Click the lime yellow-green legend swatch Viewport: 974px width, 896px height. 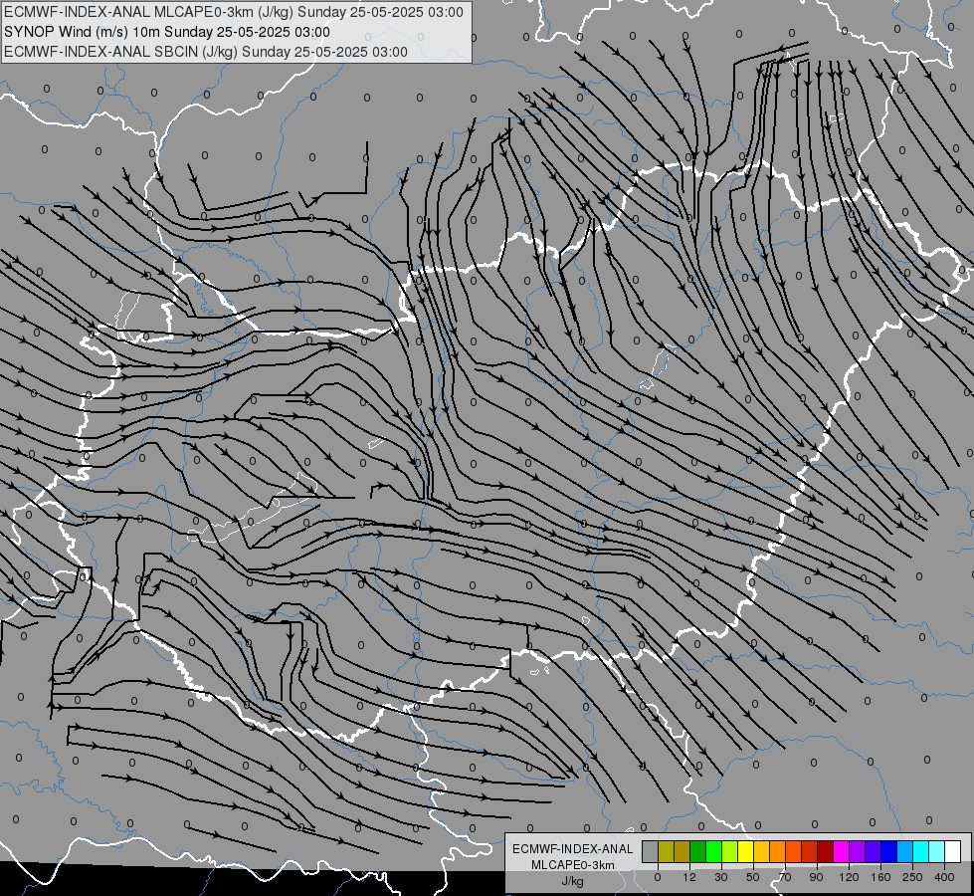click(730, 851)
